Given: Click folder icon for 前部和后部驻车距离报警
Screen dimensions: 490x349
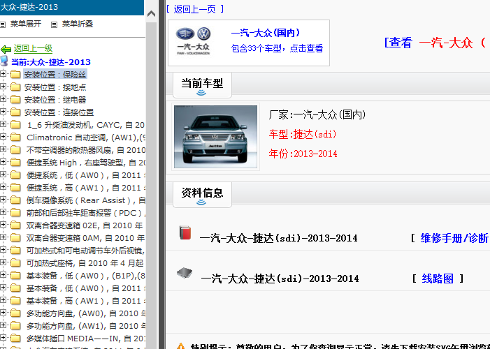Looking at the screenshot, I should 15,213.
